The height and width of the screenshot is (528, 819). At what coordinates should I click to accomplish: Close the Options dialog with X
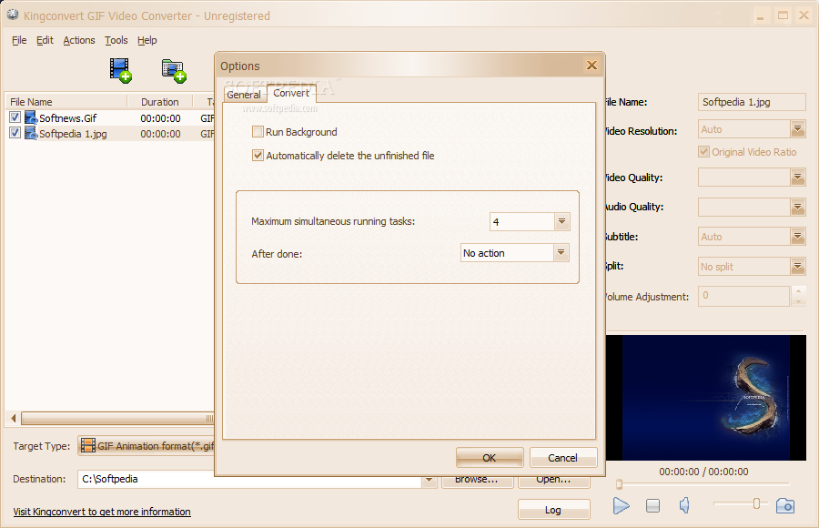591,66
